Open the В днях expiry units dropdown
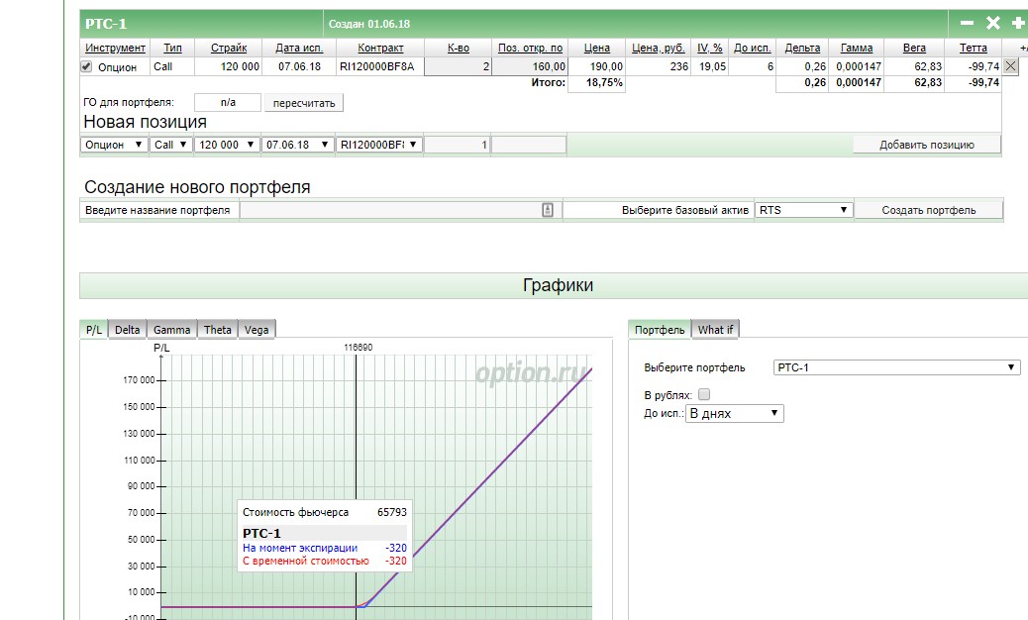This screenshot has width=1028, height=620. point(734,414)
